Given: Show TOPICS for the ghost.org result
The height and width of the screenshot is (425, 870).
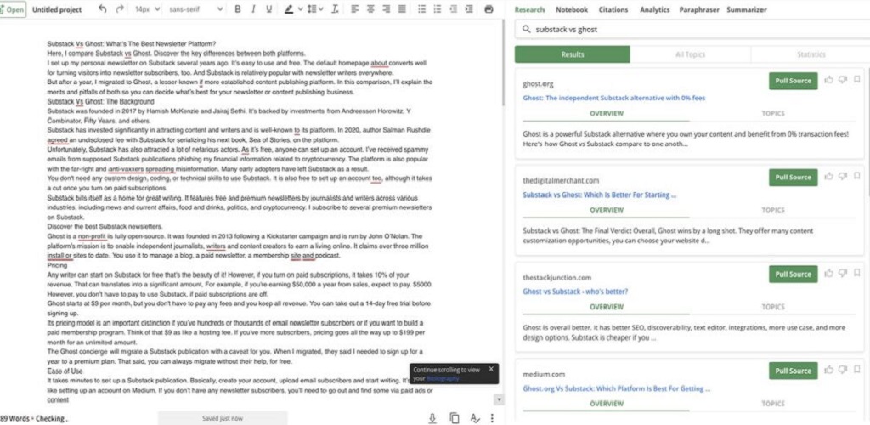Looking at the screenshot, I should [773, 113].
